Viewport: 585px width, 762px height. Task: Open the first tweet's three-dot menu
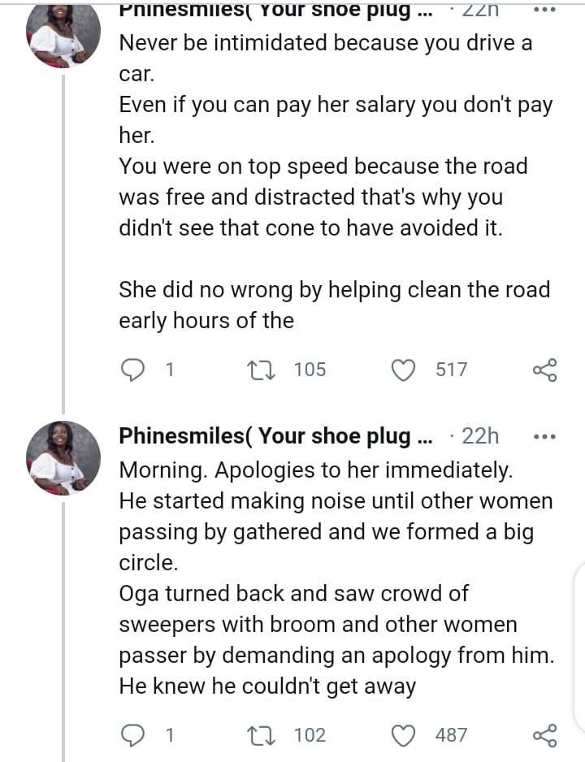click(543, 10)
